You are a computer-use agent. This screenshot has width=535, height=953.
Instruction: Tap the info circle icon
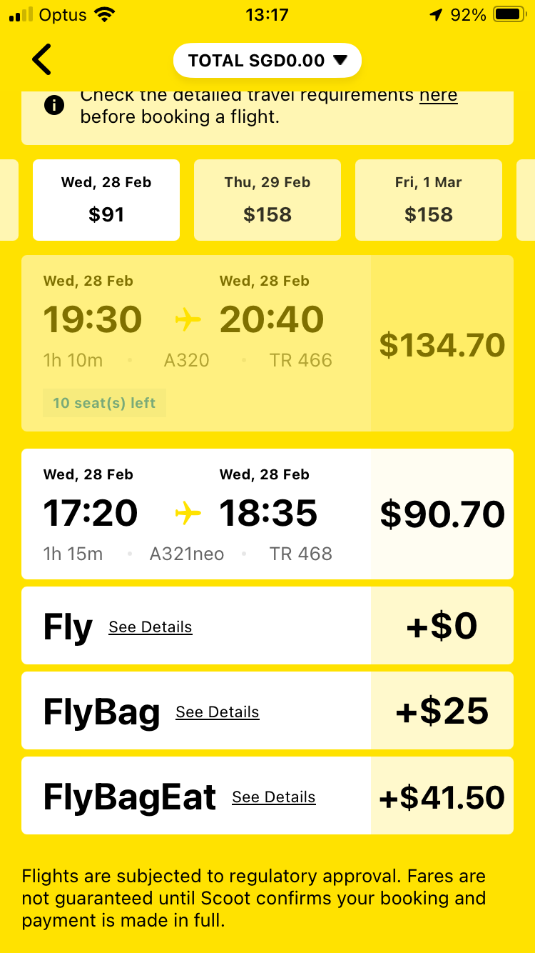(54, 106)
